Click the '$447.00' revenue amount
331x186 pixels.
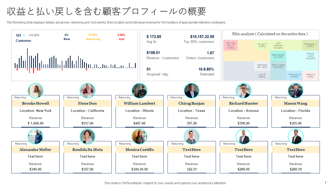139,123
